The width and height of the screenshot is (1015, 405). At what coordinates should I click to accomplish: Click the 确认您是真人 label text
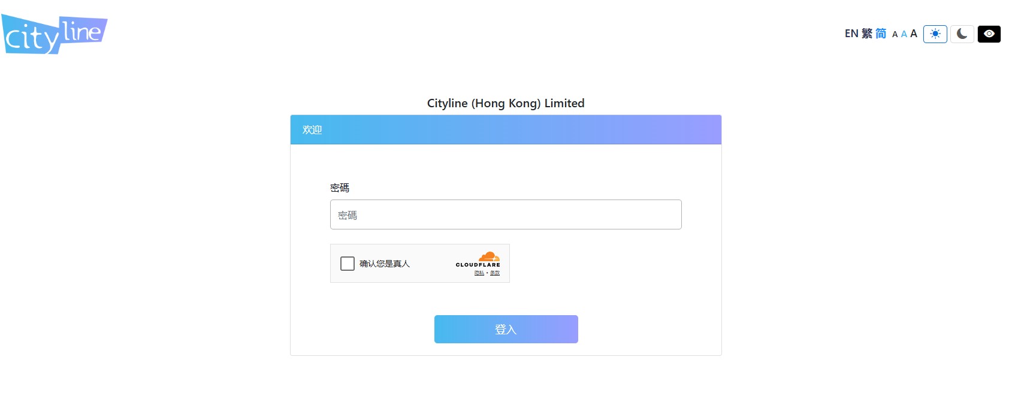tap(385, 264)
